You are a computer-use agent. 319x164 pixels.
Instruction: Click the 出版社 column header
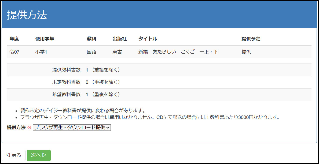point(119,39)
